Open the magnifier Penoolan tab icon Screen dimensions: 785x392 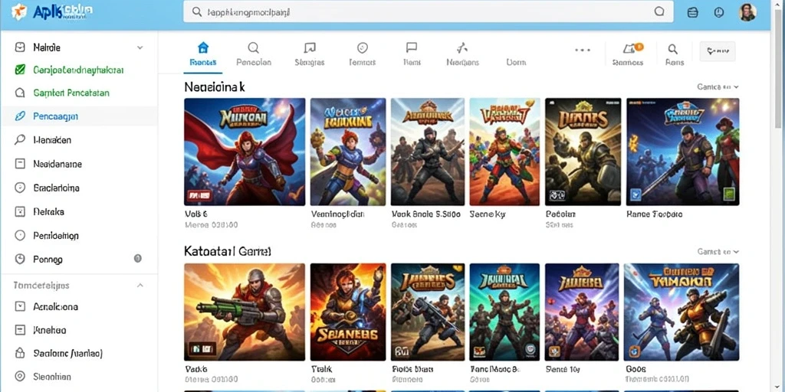(x=253, y=47)
